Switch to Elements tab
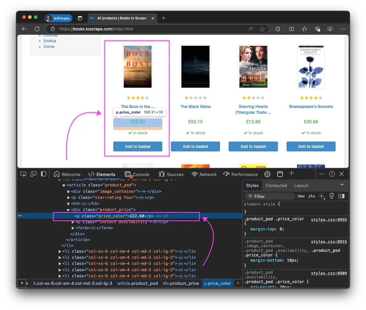 click(x=102, y=174)
